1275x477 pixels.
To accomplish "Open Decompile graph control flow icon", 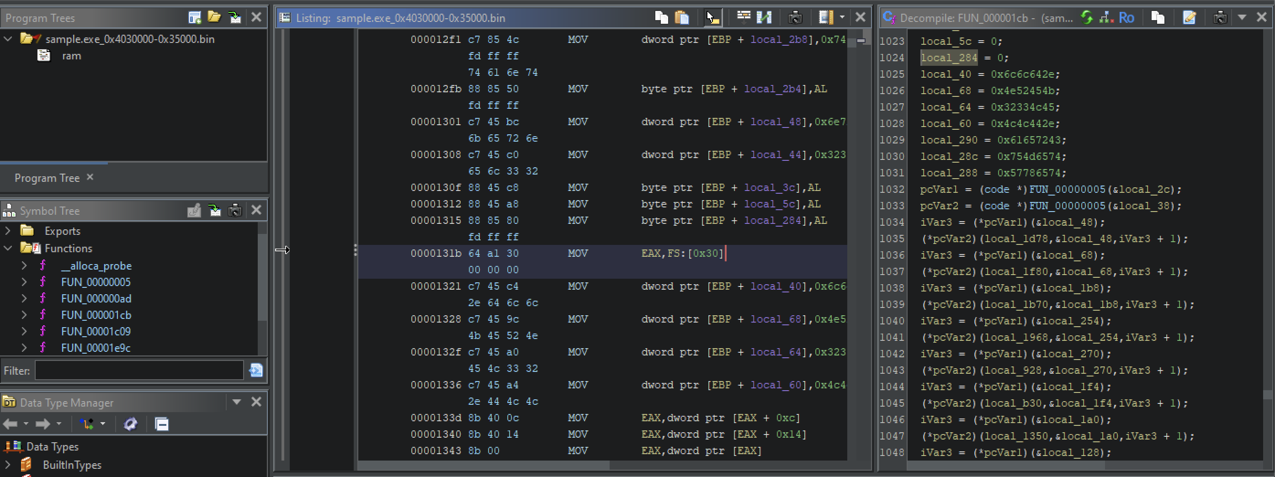I will point(1107,18).
